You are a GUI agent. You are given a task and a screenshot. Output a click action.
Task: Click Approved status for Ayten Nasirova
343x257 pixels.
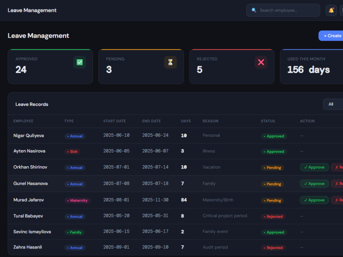pyautogui.click(x=274, y=151)
